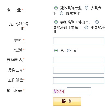Select the 建筑装饰专业 radio button

click(56, 8)
